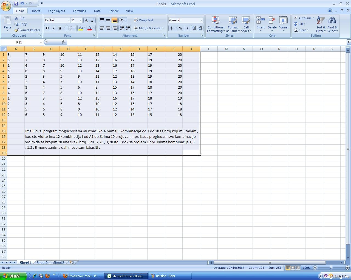Toggle Wrap Text on selected cells
Screen dimensions: 351x280
click(x=143, y=20)
